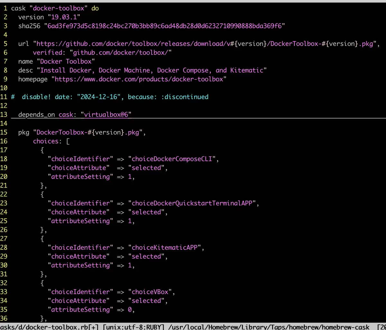Click the "choices: [" line
386x330 pixels.
point(51,141)
